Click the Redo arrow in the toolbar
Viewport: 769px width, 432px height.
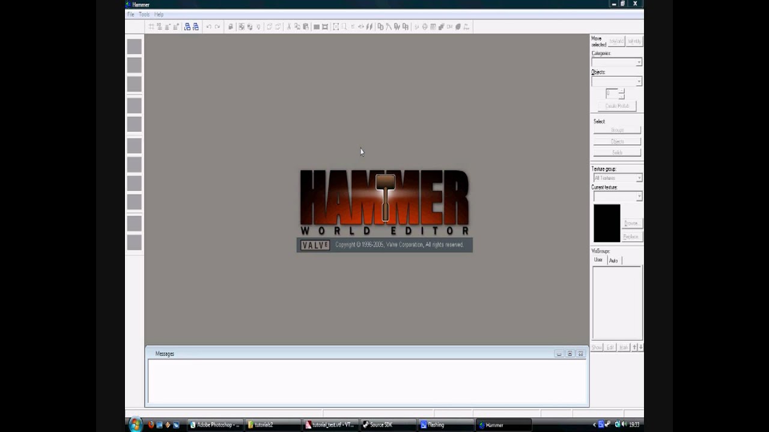click(217, 26)
